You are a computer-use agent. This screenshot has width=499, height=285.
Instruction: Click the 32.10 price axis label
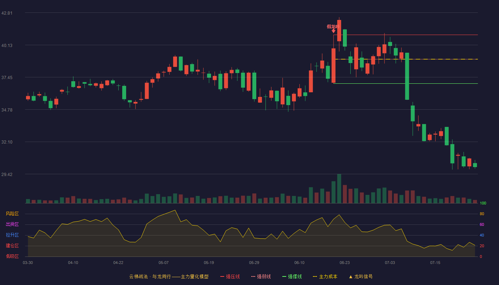(7, 142)
